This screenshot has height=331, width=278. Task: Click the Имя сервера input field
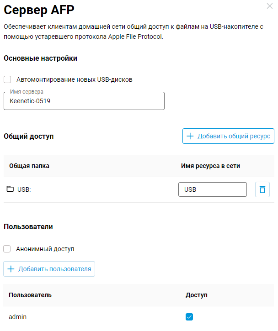tap(84, 101)
